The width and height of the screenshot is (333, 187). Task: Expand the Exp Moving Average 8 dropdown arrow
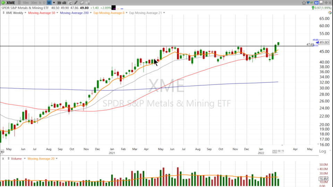127,13
